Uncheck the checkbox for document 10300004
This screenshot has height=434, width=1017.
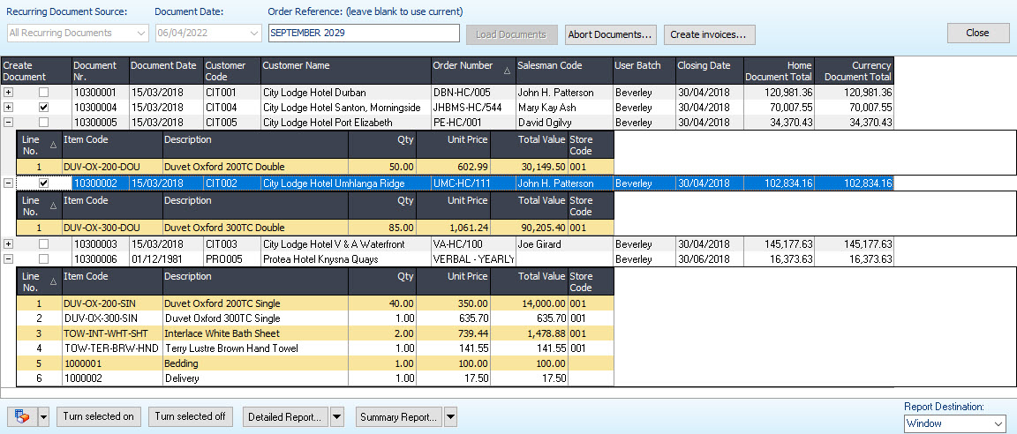point(43,108)
